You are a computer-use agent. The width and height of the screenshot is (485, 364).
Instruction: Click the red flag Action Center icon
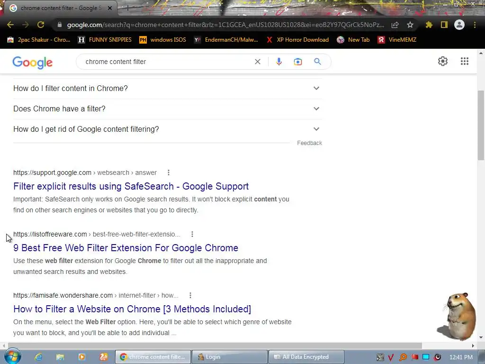[x=414, y=357]
